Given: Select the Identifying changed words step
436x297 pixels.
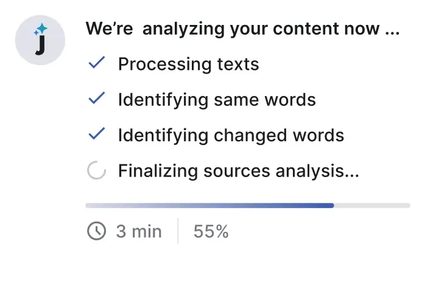Looking at the screenshot, I should 231,136.
